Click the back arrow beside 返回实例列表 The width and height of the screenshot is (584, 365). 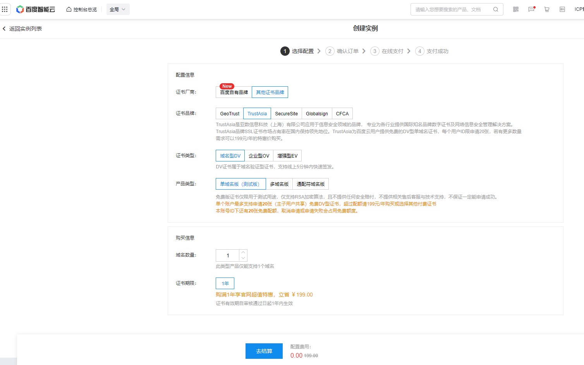4,29
